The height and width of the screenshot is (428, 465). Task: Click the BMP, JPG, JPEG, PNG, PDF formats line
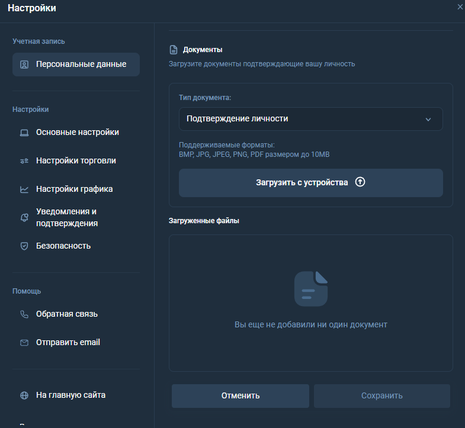(254, 155)
